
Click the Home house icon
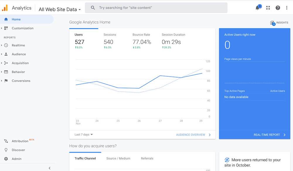click(x=6, y=19)
